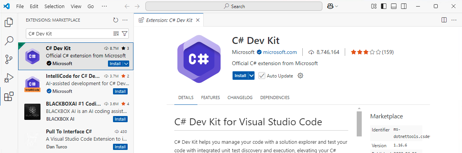Open the Extensions view icon
The width and height of the screenshot is (462, 153).
click(9, 96)
